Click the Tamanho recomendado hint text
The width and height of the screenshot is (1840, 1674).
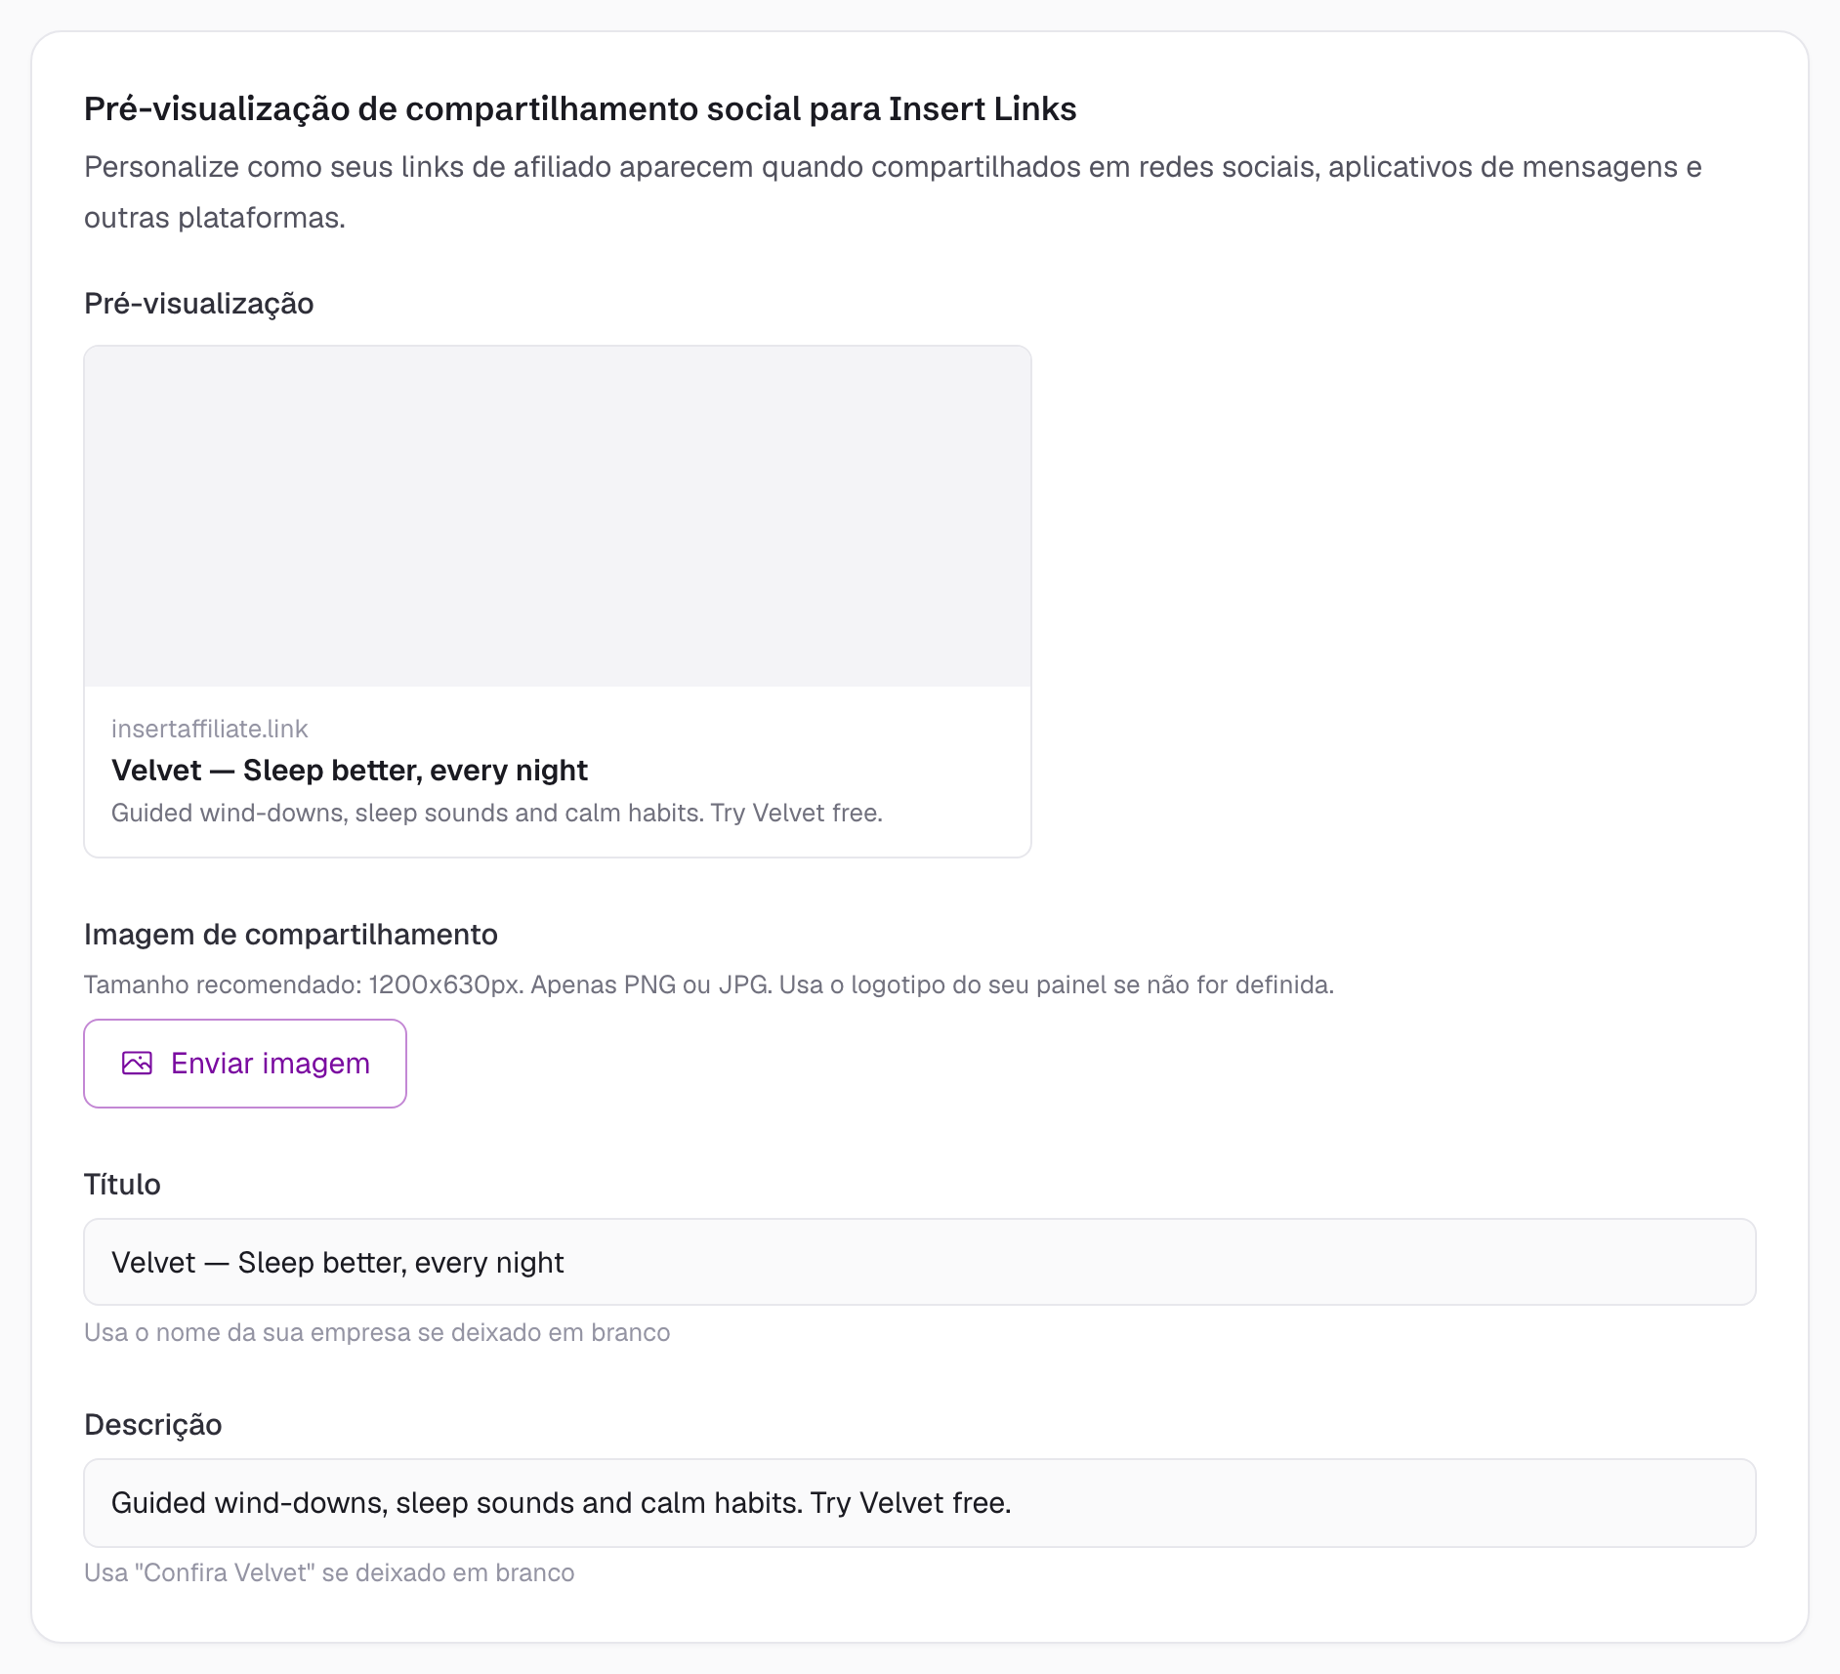pyautogui.click(x=709, y=984)
